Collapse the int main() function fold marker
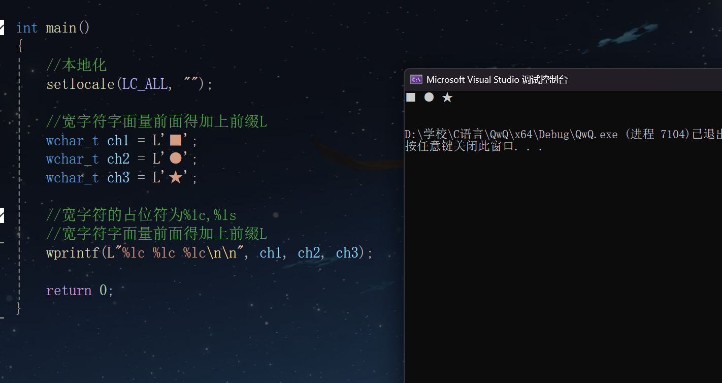Screen dimensions: 722x383 pyautogui.click(x=2, y=28)
